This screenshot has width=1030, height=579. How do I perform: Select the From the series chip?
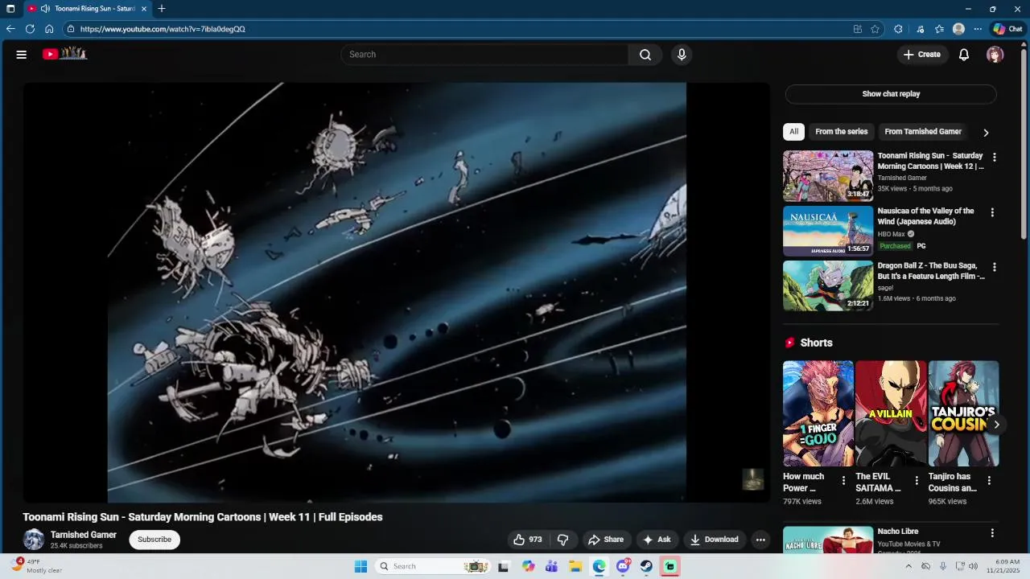pyautogui.click(x=842, y=132)
